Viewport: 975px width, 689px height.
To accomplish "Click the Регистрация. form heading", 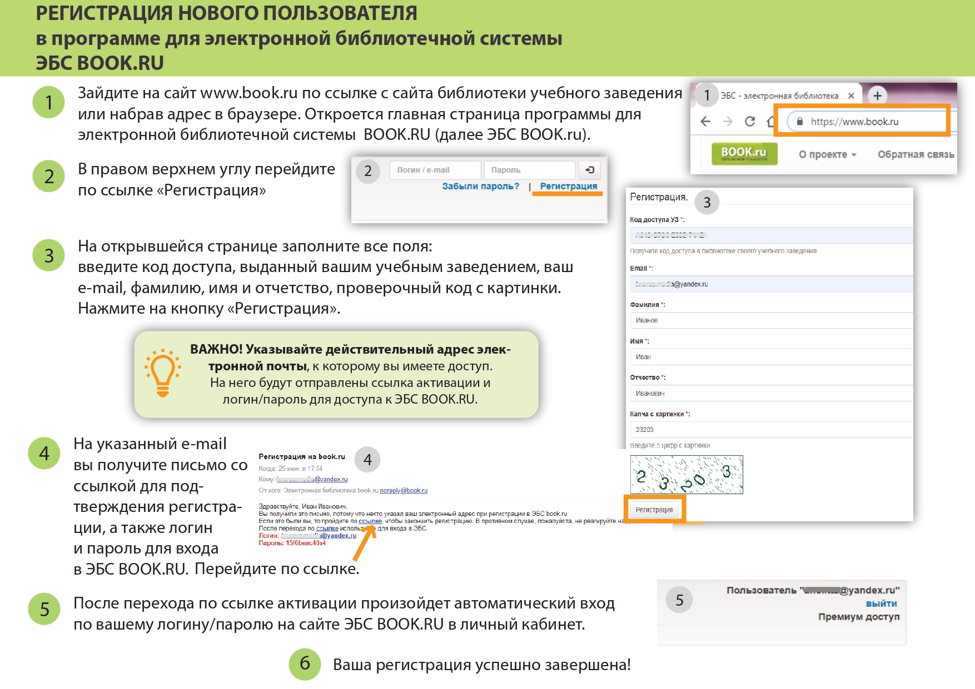I will 659,197.
